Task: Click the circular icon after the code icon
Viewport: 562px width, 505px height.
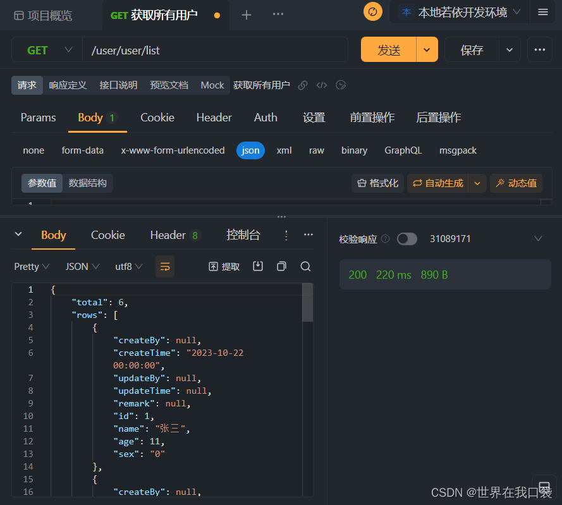Action: [341, 85]
